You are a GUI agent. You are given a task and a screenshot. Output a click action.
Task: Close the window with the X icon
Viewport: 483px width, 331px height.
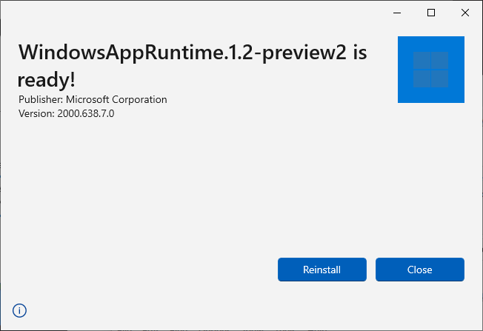[x=464, y=13]
